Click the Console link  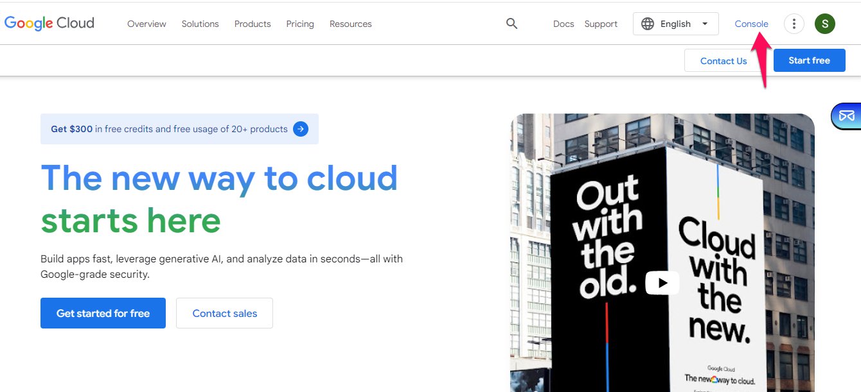tap(751, 23)
